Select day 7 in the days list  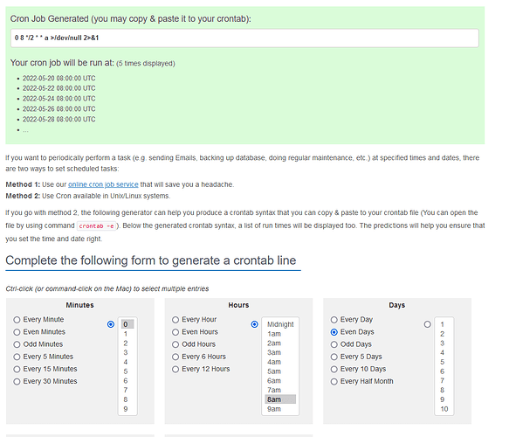click(x=444, y=381)
